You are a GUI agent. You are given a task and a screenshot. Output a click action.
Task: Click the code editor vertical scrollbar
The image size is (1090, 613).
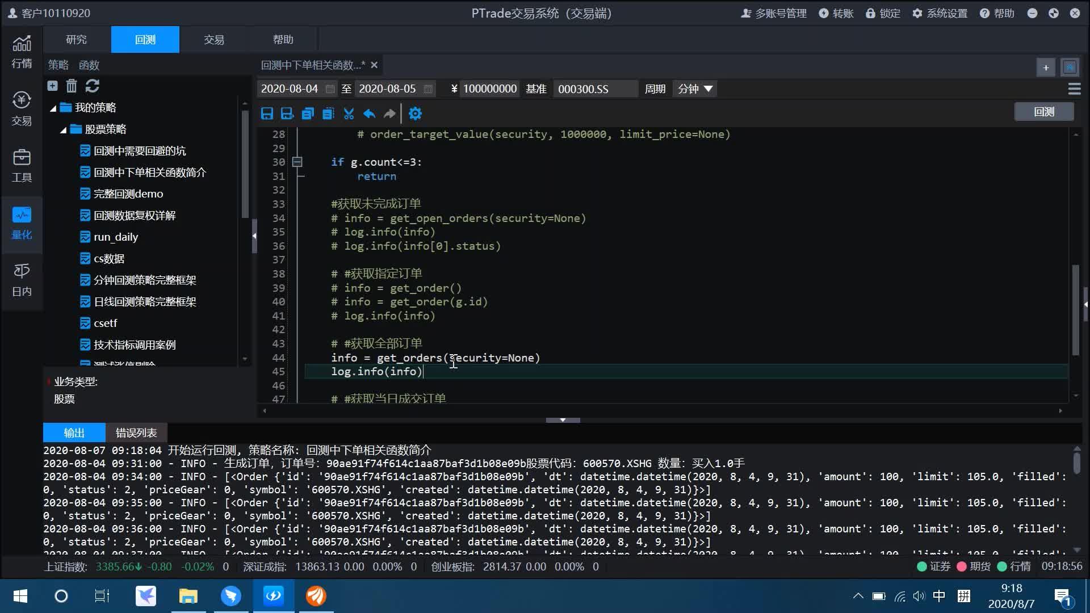(x=1075, y=310)
